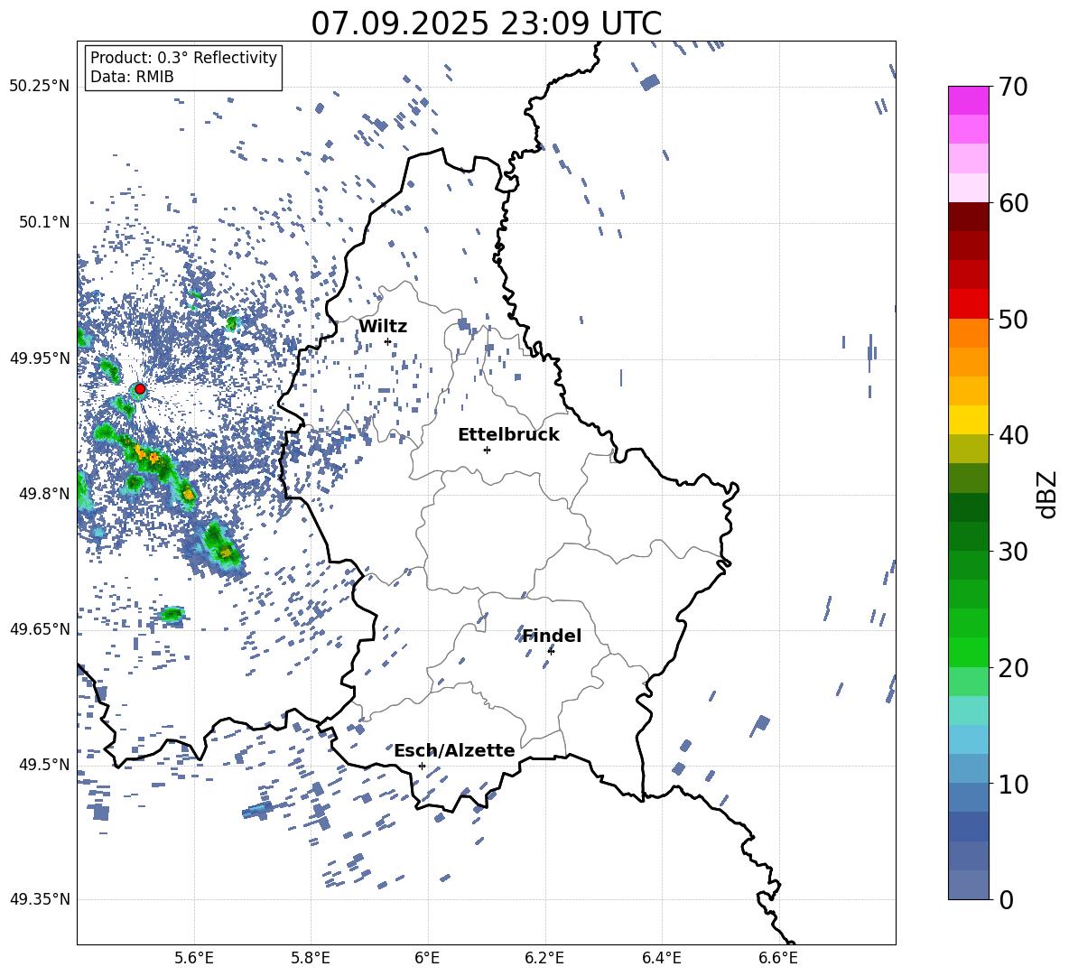This screenshot has height=976, width=1069.
Task: Click the 5.8°E longitude label
Action: [x=311, y=959]
